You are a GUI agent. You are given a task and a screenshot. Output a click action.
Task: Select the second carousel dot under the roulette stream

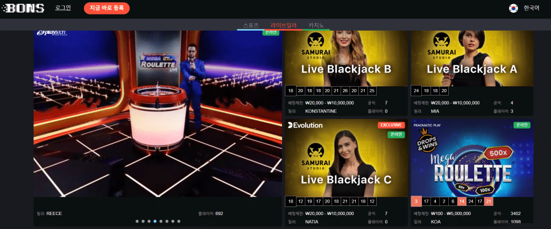[143, 221]
